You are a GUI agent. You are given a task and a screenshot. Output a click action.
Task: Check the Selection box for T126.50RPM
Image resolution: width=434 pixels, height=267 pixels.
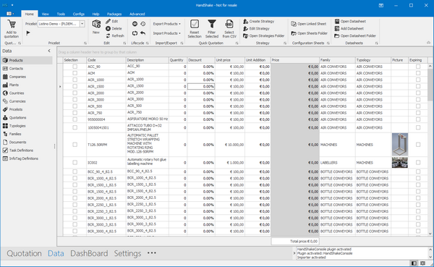[75, 145]
